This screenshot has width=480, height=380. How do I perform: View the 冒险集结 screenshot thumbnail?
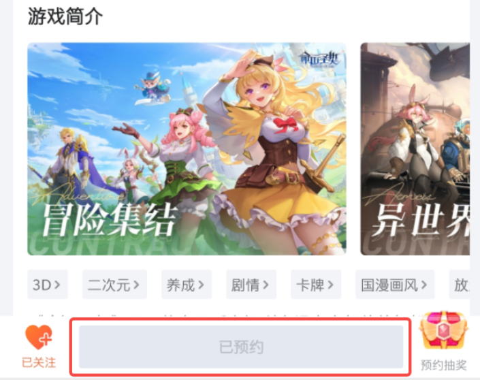point(187,149)
